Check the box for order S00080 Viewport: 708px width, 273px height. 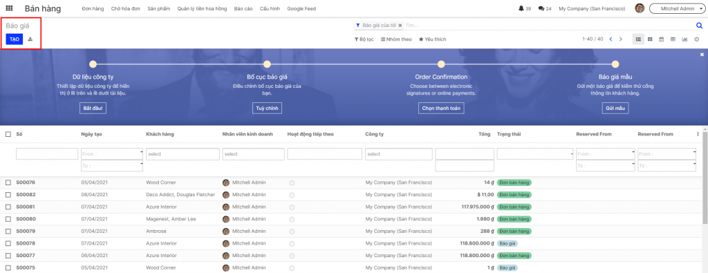8,219
